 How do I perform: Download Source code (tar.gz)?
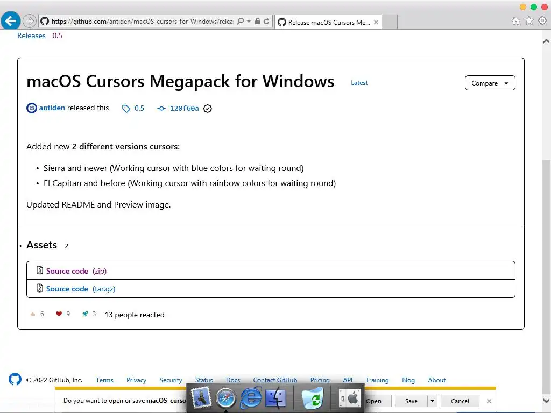81,289
